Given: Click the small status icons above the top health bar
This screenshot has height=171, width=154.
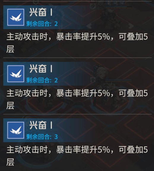Looking at the screenshot, I should click(115, 4).
